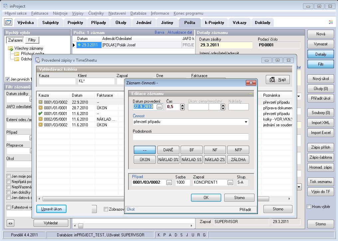Switch to Jednání tab

(144, 22)
